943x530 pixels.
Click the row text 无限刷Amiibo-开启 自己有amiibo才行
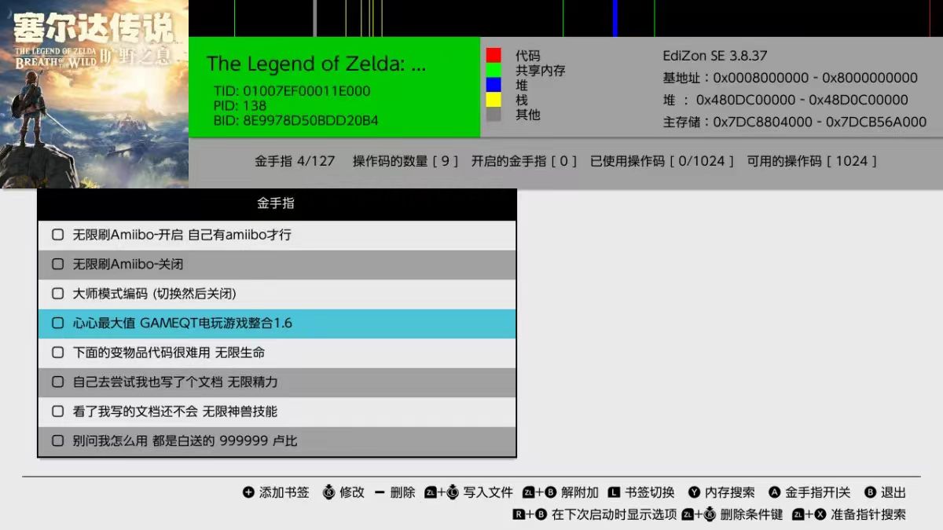tap(182, 235)
